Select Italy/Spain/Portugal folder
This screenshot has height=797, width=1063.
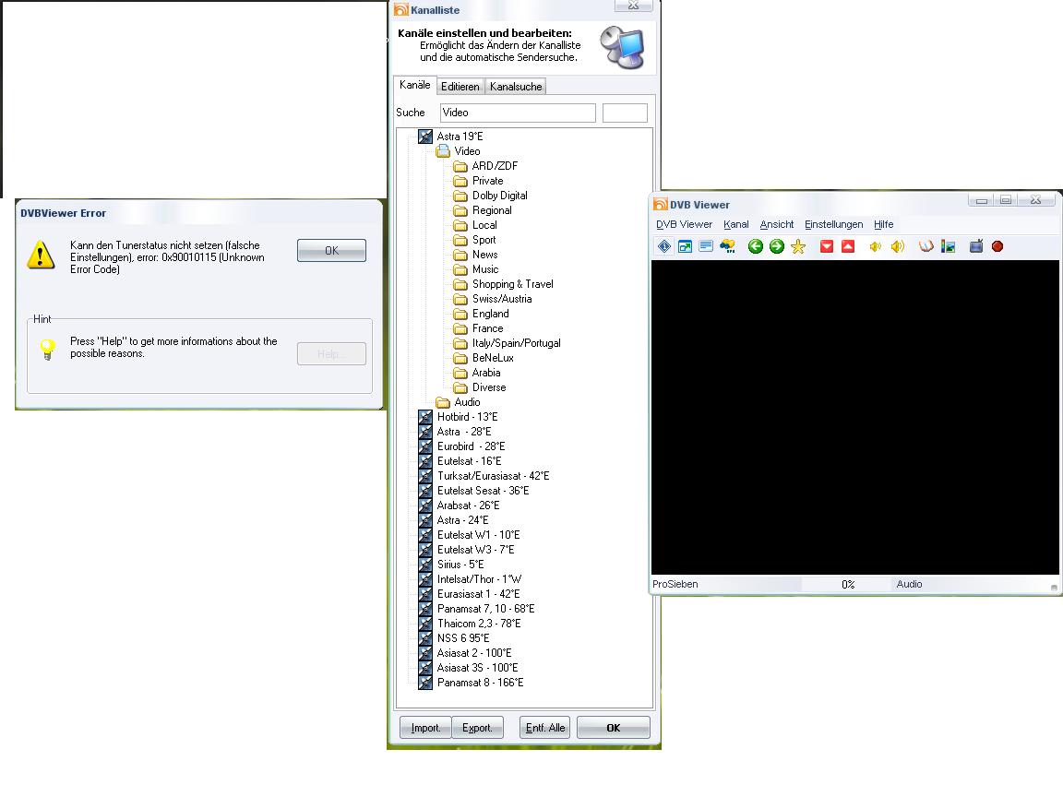point(517,343)
